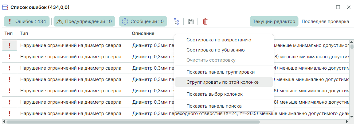Click vertical scrollbar up arrow
The height and width of the screenshot is (126, 356).
[x=352, y=42]
